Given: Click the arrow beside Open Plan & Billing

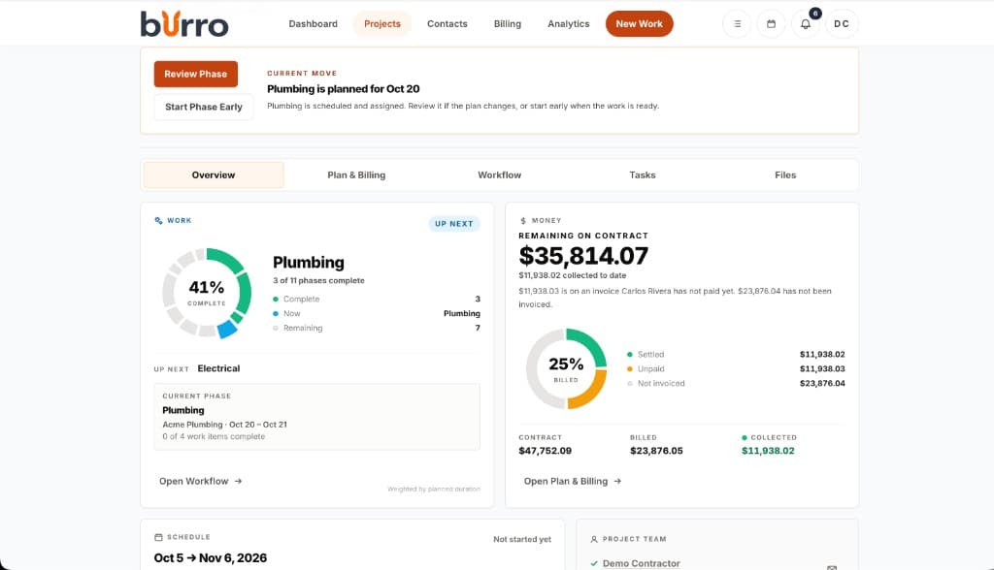Looking at the screenshot, I should pyautogui.click(x=617, y=482).
